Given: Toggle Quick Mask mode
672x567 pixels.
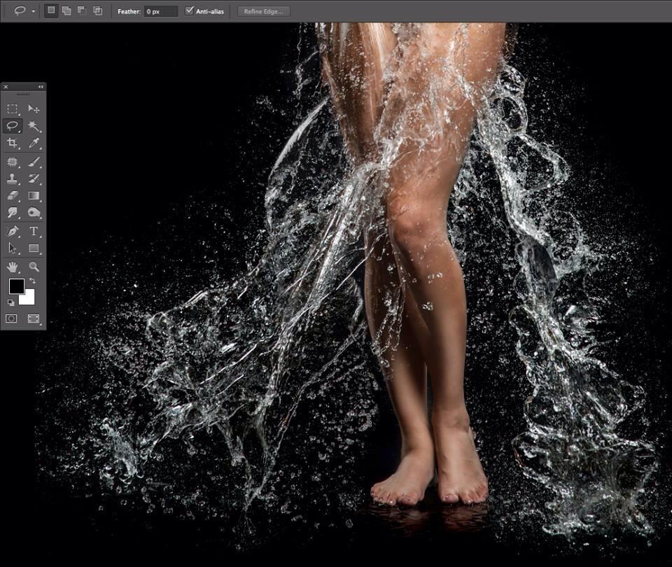Looking at the screenshot, I should pos(12,318).
